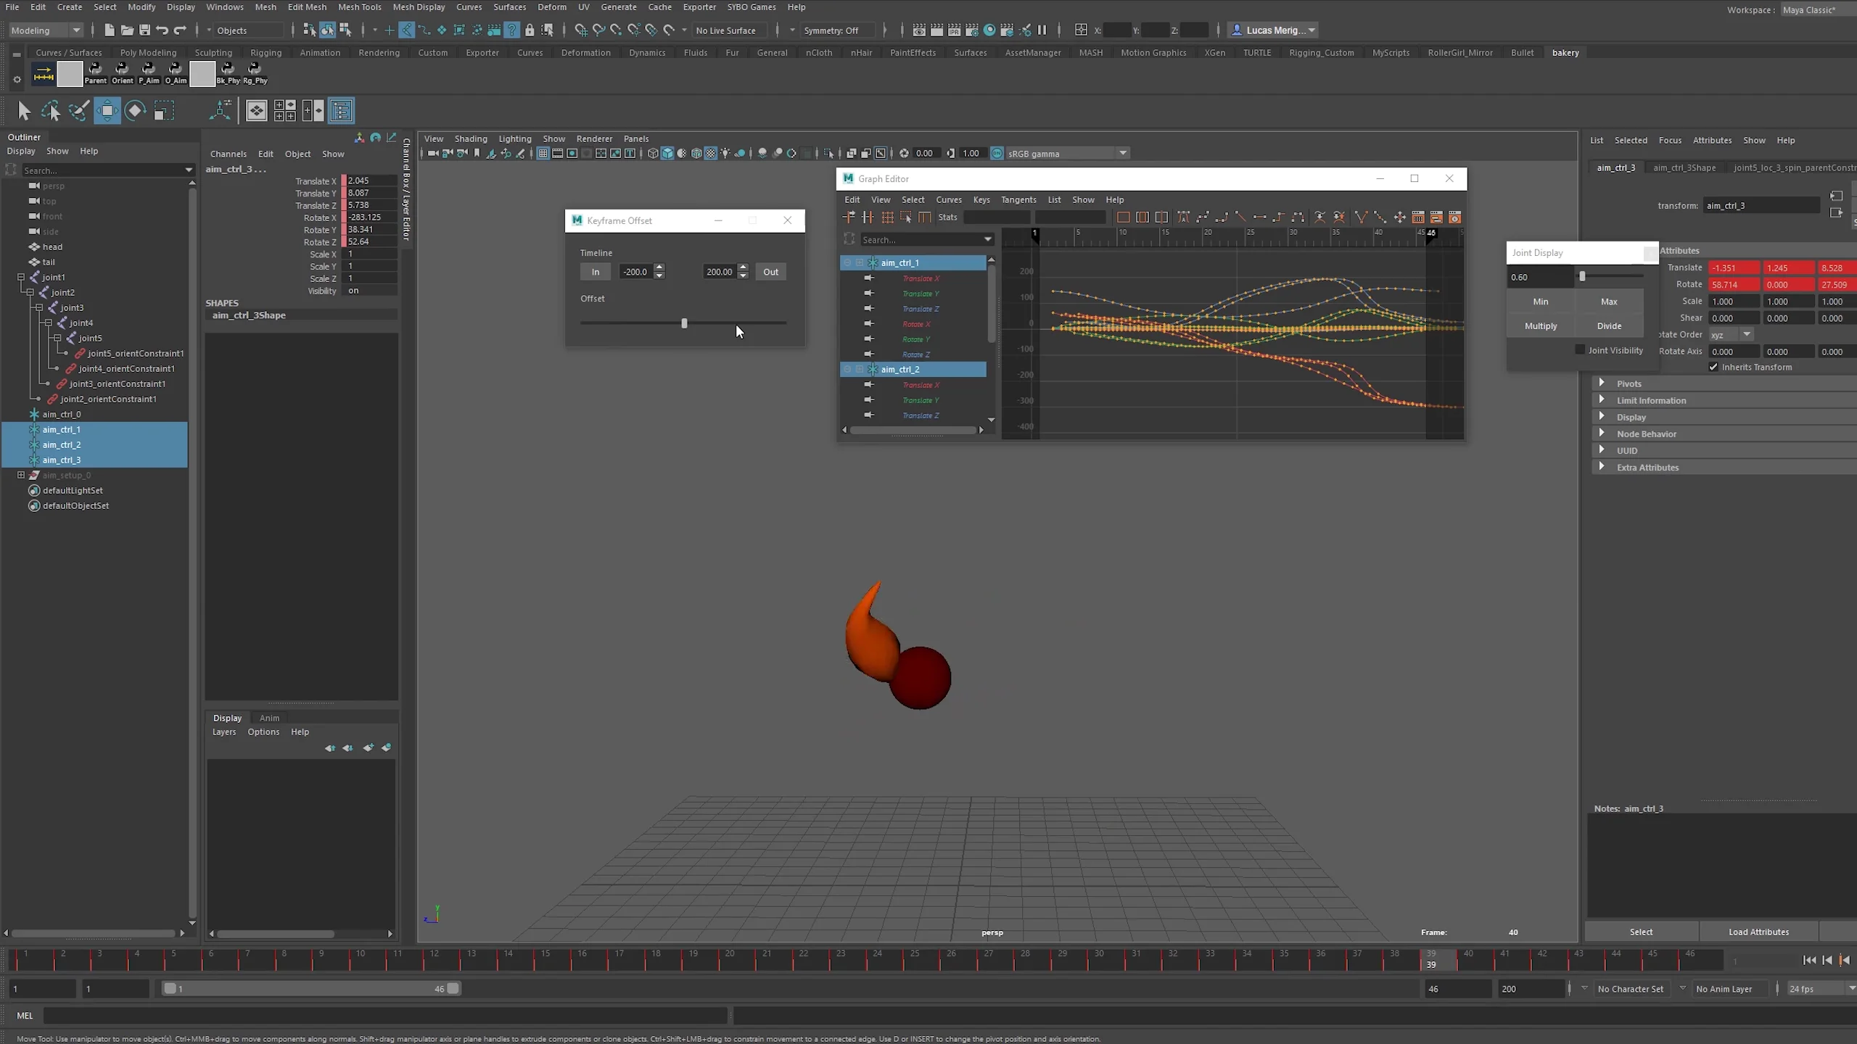Select the Rotate tool icon
This screenshot has height=1044, width=1857.
[x=135, y=110]
